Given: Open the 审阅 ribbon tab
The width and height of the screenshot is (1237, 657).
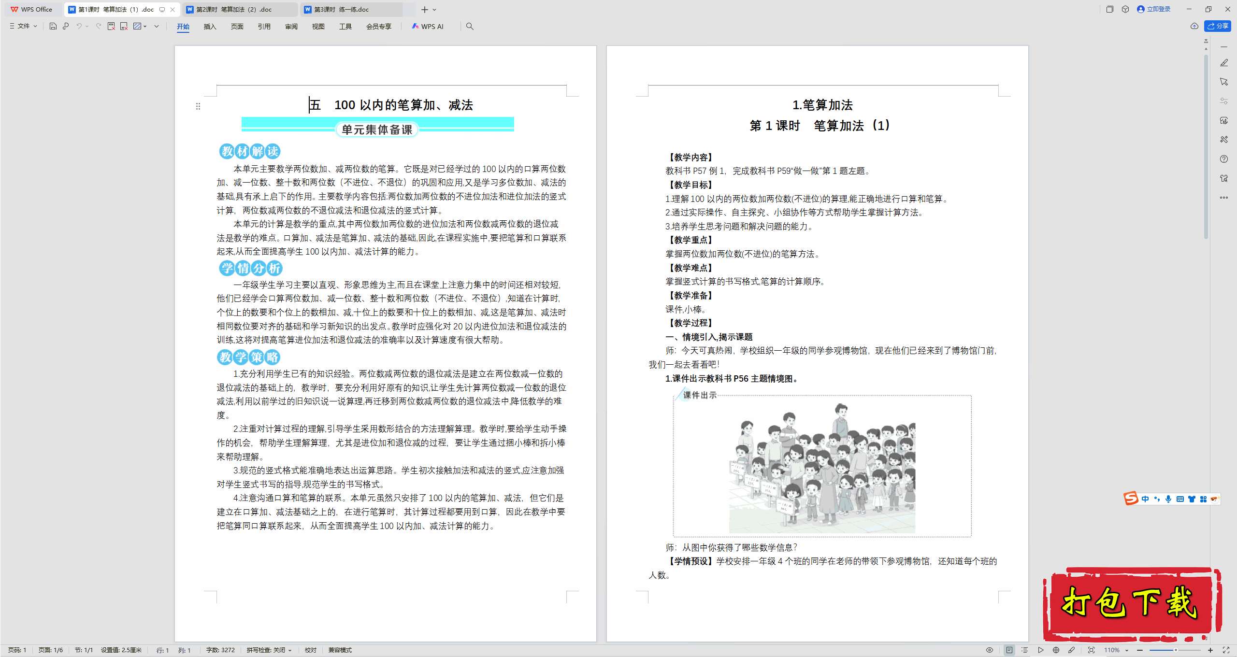Looking at the screenshot, I should pyautogui.click(x=291, y=27).
